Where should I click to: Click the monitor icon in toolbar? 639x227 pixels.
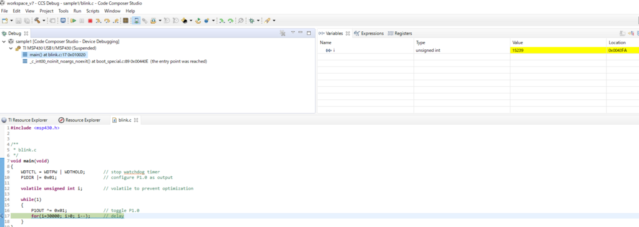click(63, 21)
